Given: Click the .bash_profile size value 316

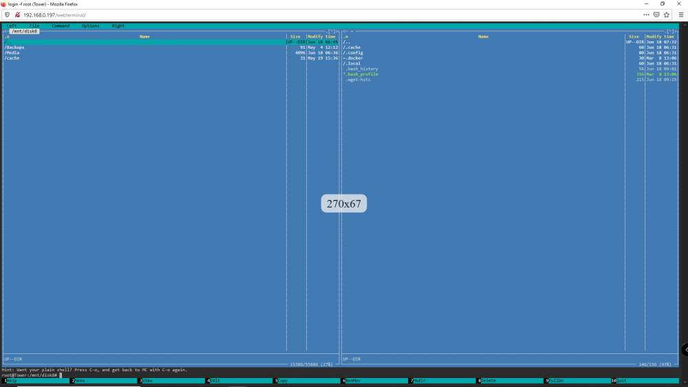Looking at the screenshot, I should pos(640,74).
